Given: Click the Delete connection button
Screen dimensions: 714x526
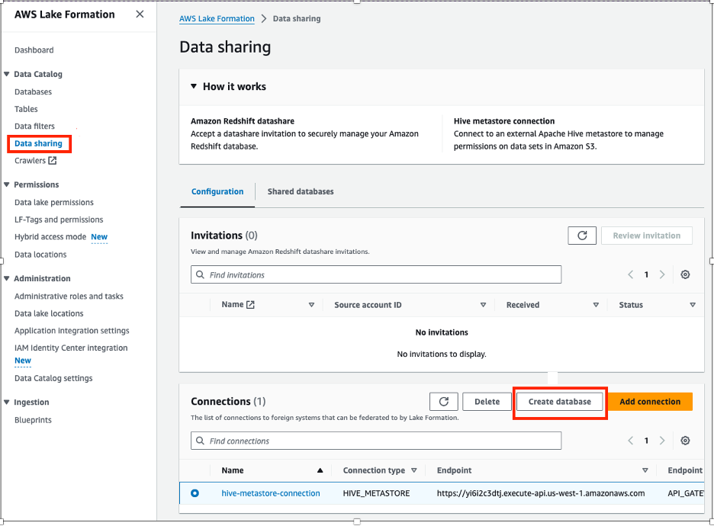Looking at the screenshot, I should tap(487, 401).
